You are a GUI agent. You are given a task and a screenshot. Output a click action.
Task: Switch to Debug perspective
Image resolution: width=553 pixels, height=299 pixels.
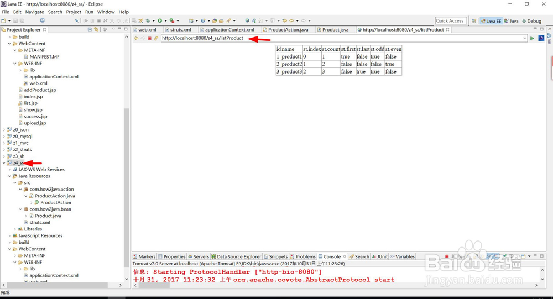531,21
